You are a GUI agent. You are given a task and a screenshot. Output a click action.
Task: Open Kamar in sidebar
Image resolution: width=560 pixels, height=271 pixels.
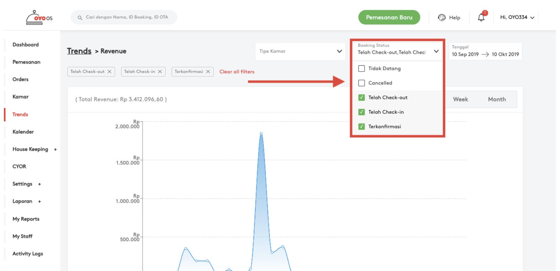[21, 97]
